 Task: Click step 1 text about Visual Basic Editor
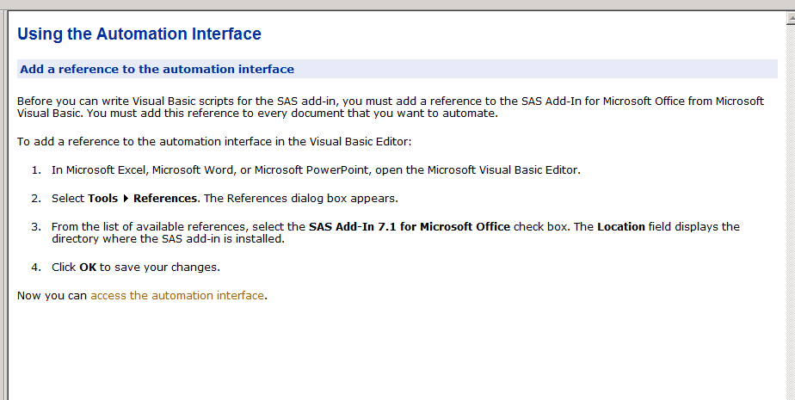coord(316,169)
